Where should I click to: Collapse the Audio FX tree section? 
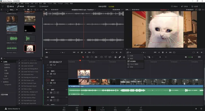coord(2,82)
